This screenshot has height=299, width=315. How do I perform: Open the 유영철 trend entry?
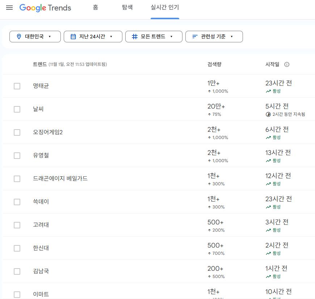point(41,155)
